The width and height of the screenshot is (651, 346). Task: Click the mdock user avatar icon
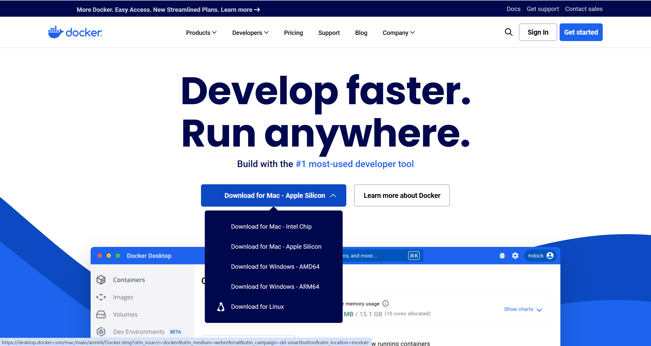pyautogui.click(x=550, y=256)
